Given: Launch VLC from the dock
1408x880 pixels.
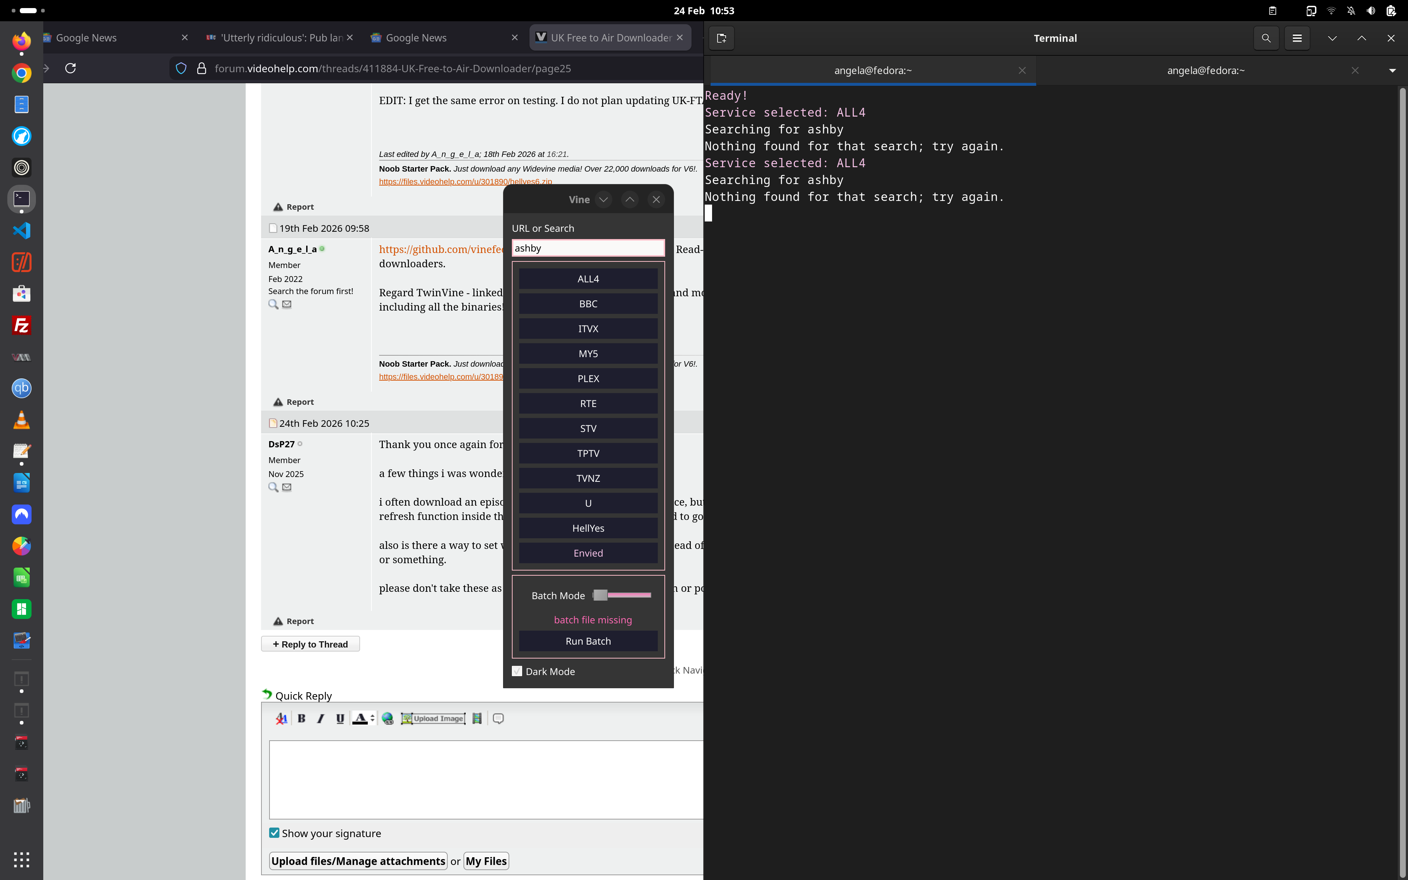Looking at the screenshot, I should tap(22, 419).
